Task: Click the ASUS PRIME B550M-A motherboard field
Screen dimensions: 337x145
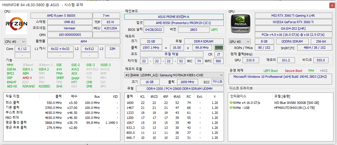Action: (x=174, y=17)
